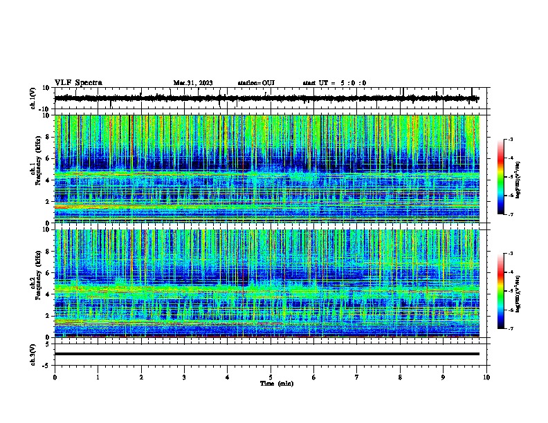Click the 'ch.3(V)' axis label
Image resolution: width=548 pixels, height=423 pixels.
click(33, 355)
